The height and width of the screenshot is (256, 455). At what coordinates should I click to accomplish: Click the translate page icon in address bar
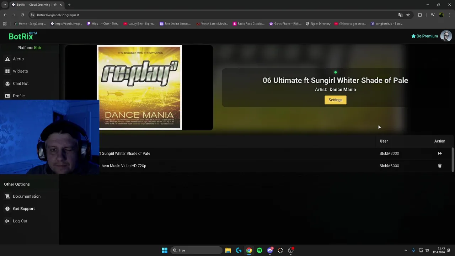click(x=400, y=15)
